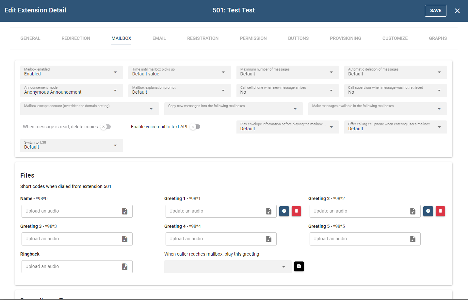
Task: Click the audio file icon in the Greeting 5 field
Action: pyautogui.click(x=413, y=239)
